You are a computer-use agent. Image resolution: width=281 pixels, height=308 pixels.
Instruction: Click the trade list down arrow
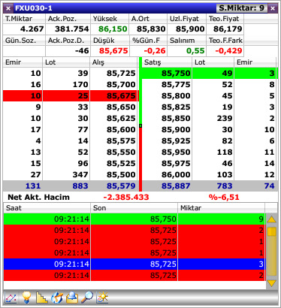(272, 283)
